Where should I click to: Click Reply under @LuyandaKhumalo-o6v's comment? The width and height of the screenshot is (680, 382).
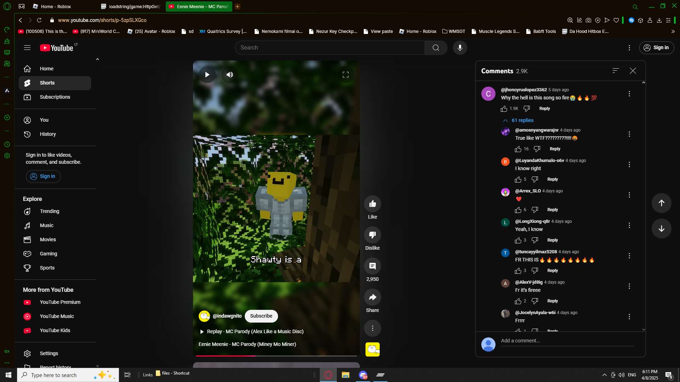click(x=552, y=179)
